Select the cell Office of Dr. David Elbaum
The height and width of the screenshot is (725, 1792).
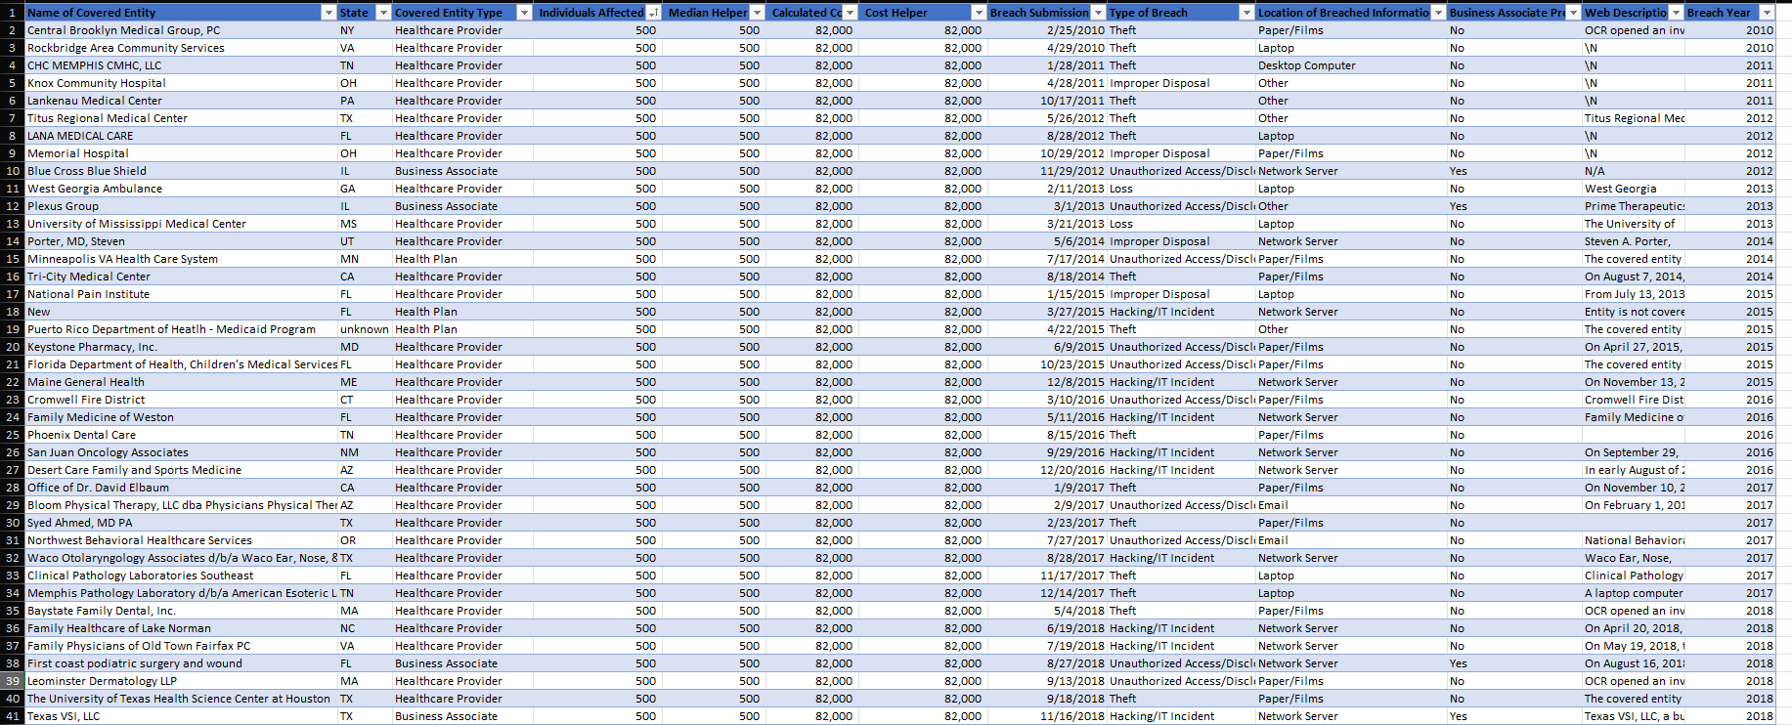(x=181, y=488)
